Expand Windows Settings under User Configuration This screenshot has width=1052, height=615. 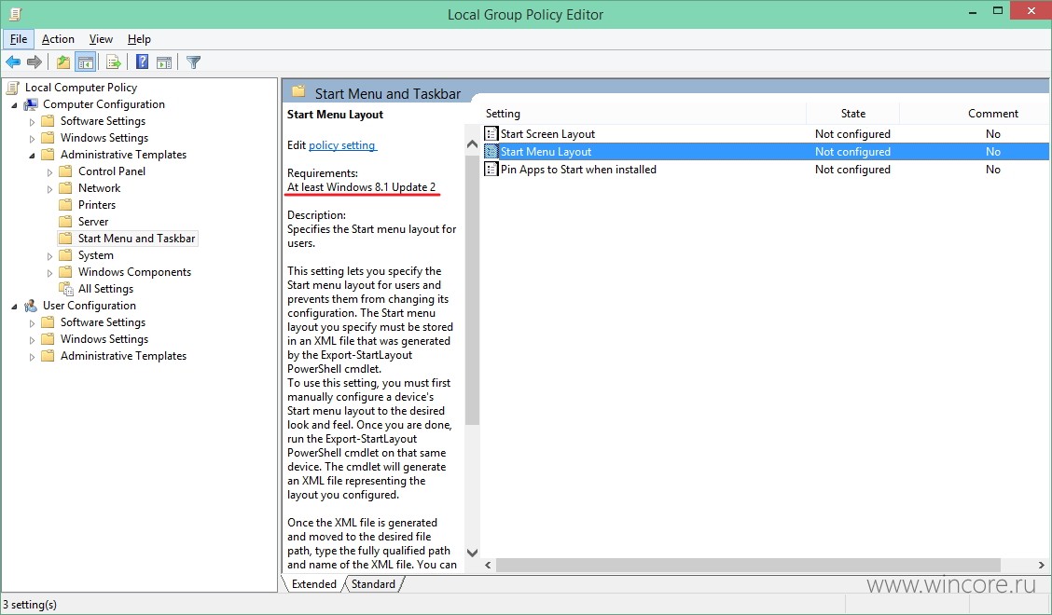tap(32, 340)
